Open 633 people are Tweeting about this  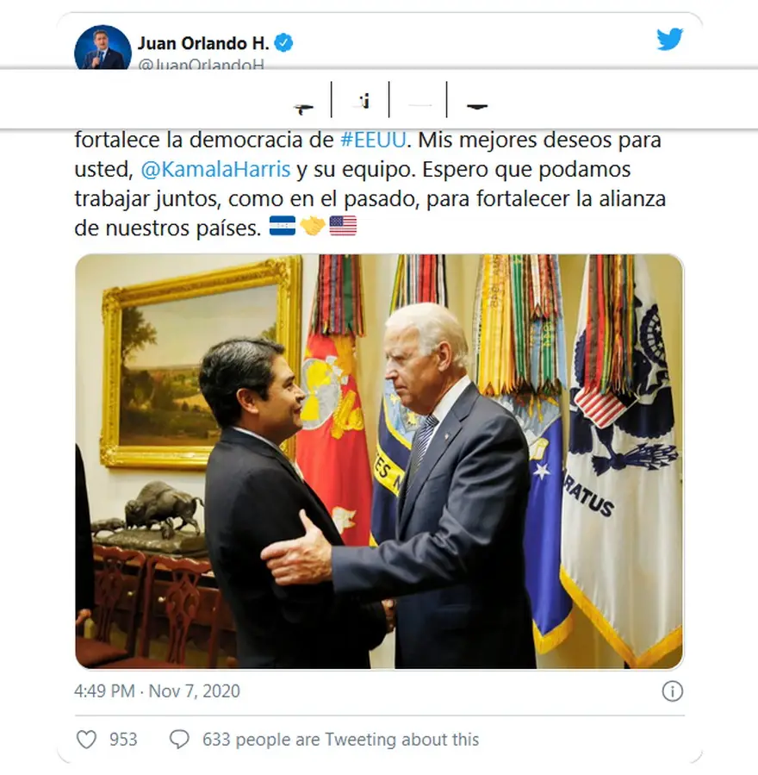pos(341,740)
